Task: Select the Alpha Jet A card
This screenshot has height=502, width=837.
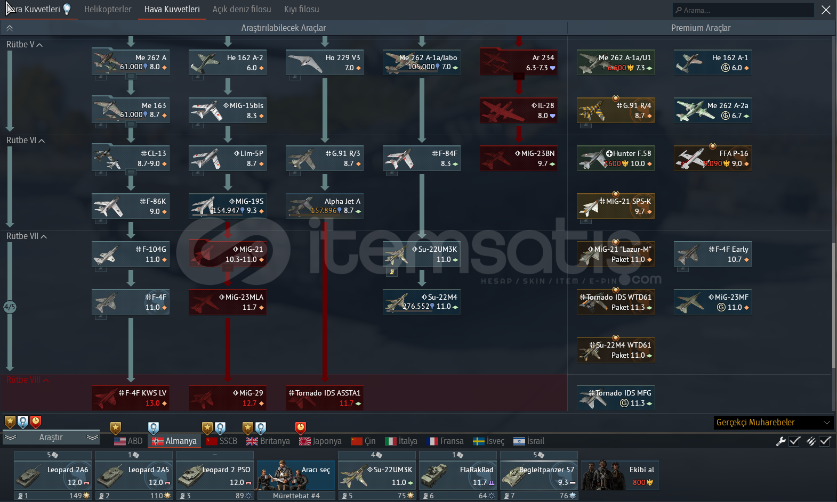Action: 325,206
